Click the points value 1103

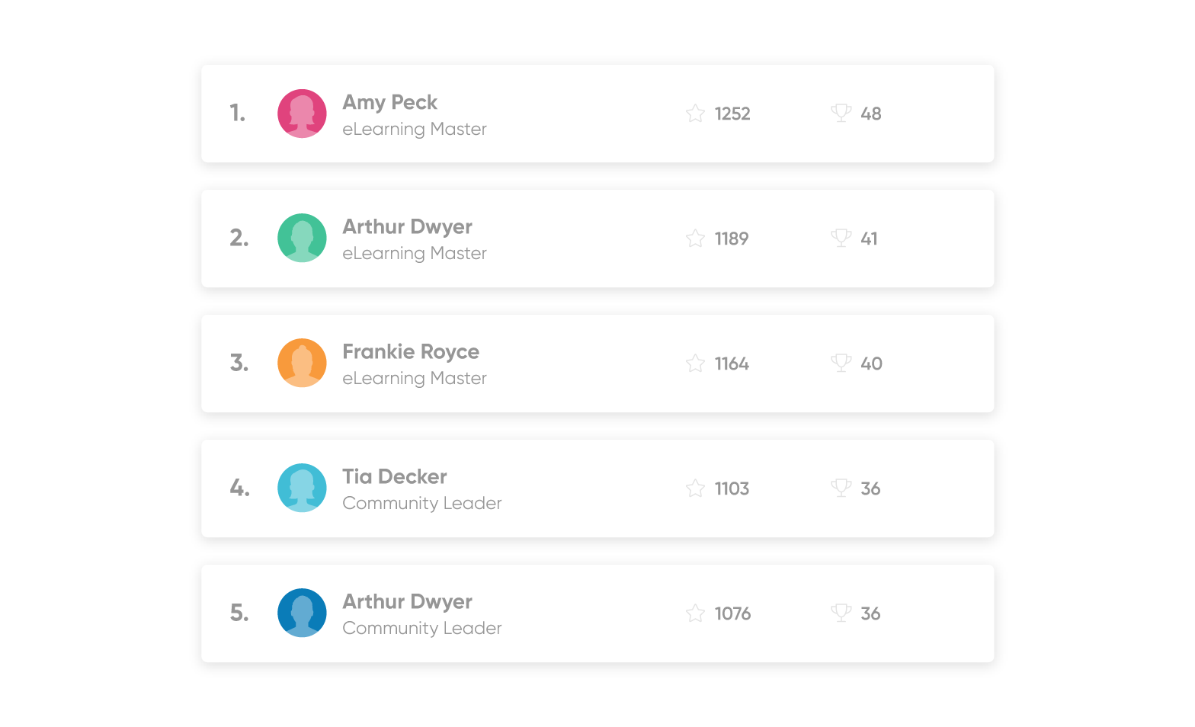pos(732,489)
